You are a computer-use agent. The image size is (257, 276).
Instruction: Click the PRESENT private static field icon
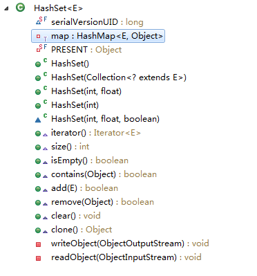click(41, 48)
